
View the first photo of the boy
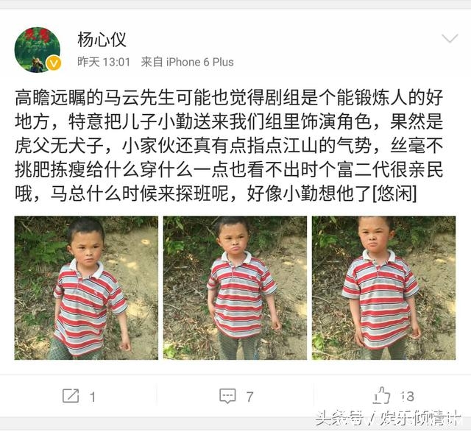click(x=86, y=288)
